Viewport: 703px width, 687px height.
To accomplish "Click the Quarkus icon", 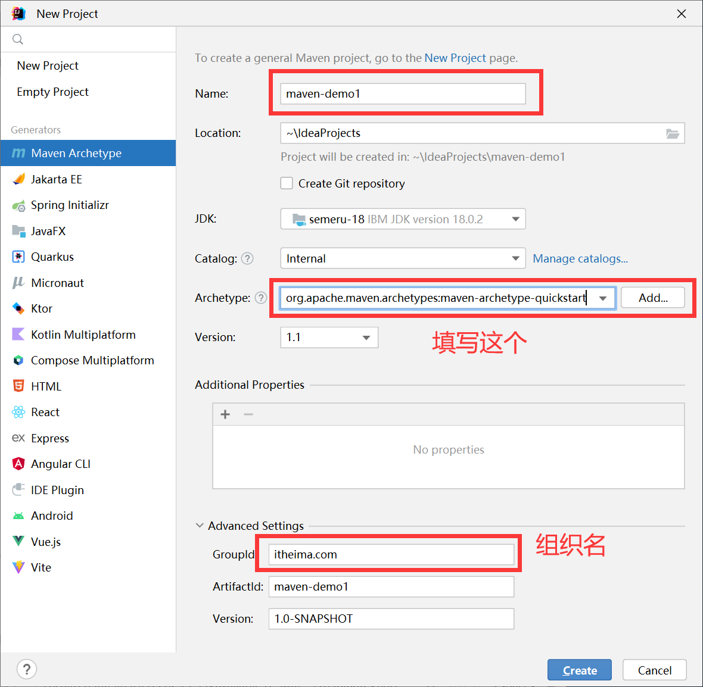I will (18, 257).
